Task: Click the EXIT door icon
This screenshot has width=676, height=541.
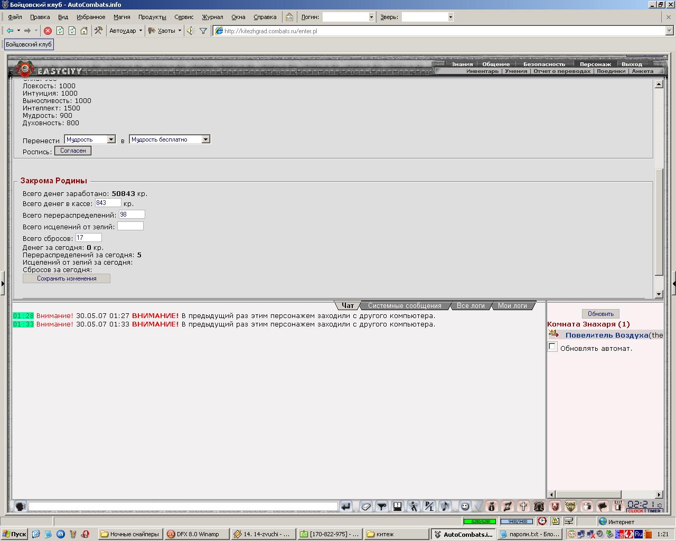Action: coord(618,506)
